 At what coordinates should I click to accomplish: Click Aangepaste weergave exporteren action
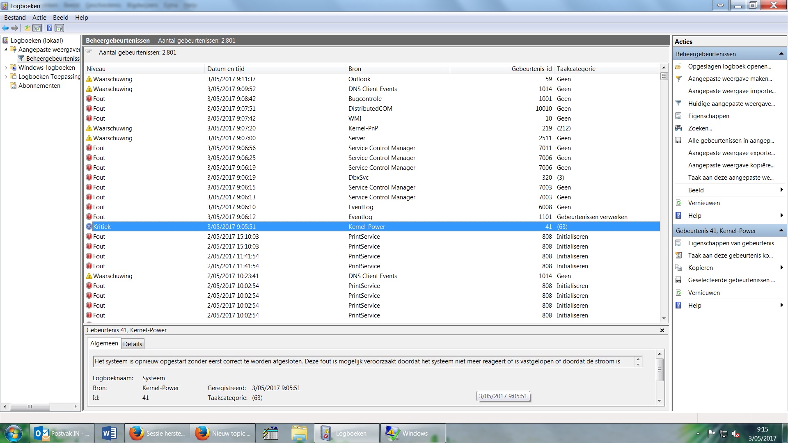click(732, 153)
